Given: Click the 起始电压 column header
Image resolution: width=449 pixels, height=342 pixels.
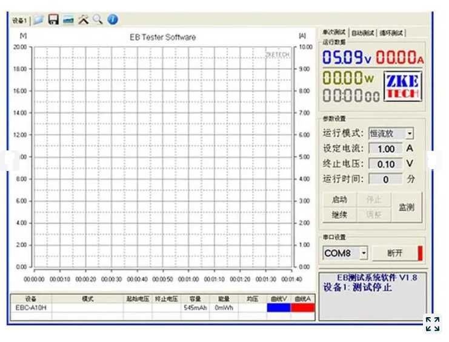Looking at the screenshot, I should click(138, 299).
